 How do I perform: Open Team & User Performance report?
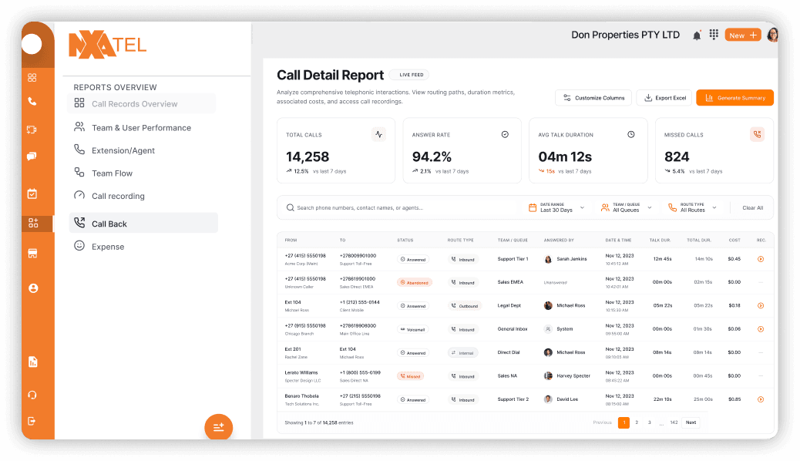click(x=142, y=128)
